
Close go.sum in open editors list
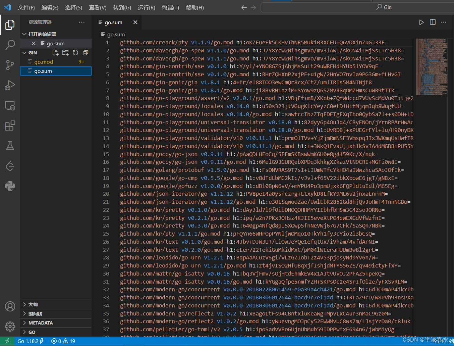click(x=34, y=43)
